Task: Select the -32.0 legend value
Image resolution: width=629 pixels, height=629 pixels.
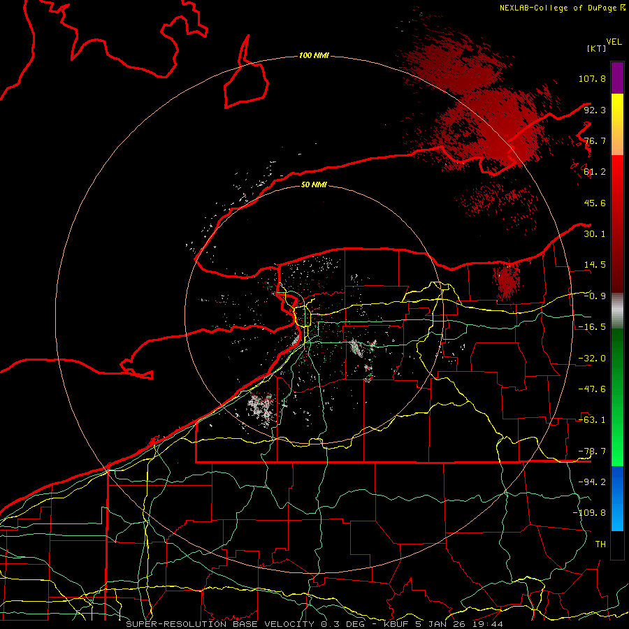Action: coord(592,359)
